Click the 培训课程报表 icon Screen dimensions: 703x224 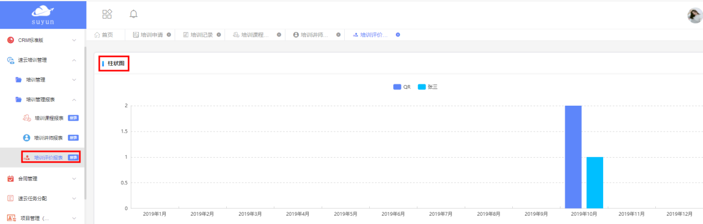point(26,118)
